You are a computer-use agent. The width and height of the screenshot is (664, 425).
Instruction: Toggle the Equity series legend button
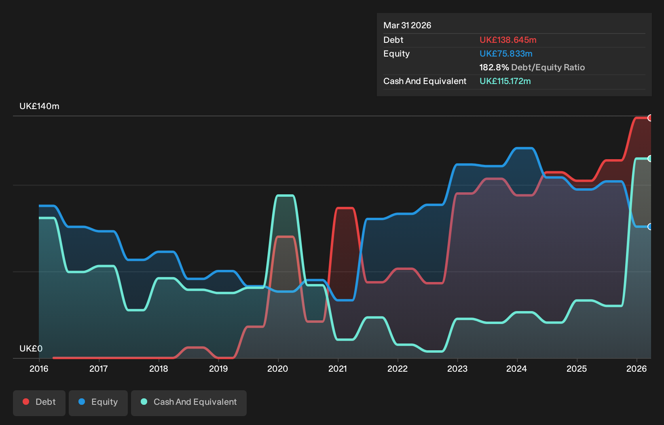click(98, 403)
